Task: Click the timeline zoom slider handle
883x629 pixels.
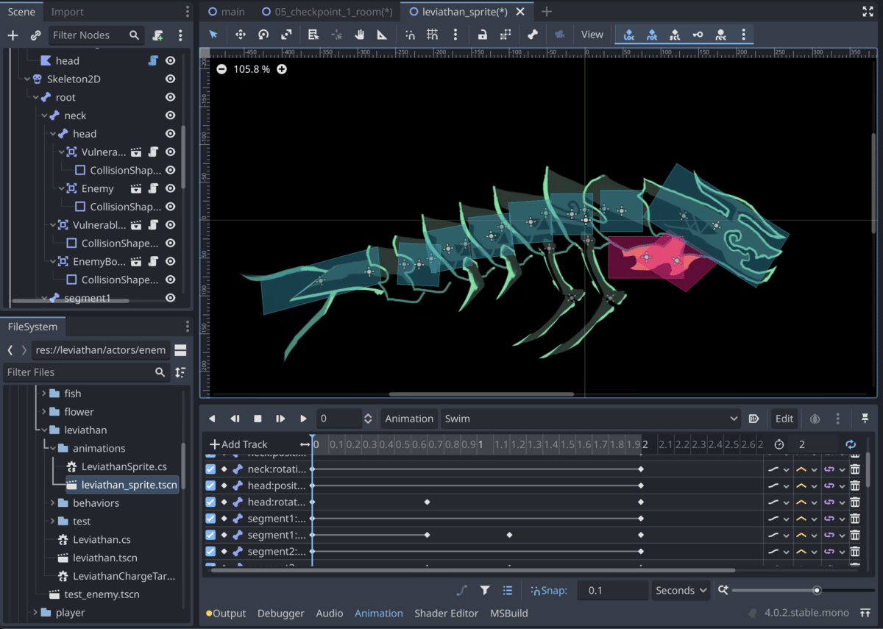Action: (x=817, y=590)
